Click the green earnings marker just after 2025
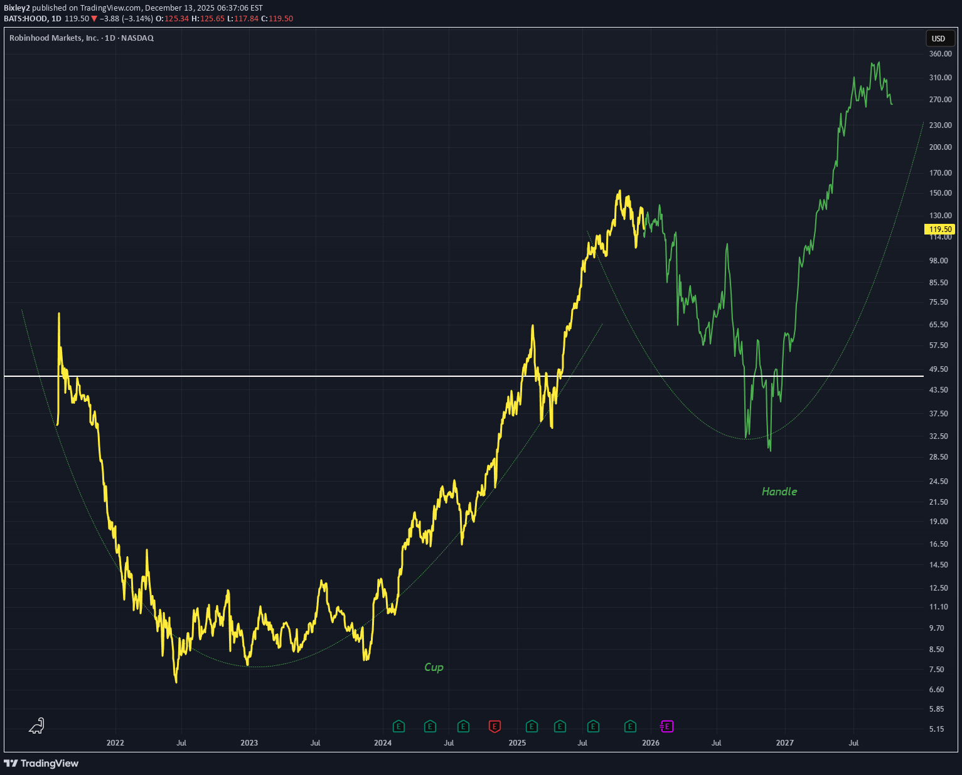962x775 pixels. [532, 727]
